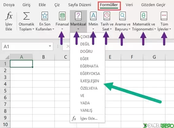Open Otomatik Toplam sigma icon
The width and height of the screenshot is (174, 128).
[26, 16]
